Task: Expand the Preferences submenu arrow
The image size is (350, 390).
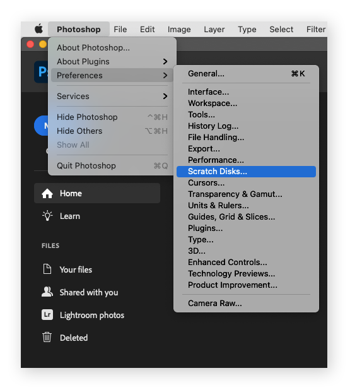Action: coord(165,75)
